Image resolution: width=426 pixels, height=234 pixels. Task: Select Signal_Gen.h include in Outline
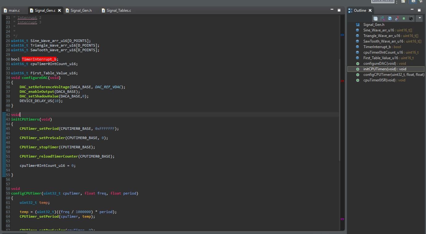point(374,25)
